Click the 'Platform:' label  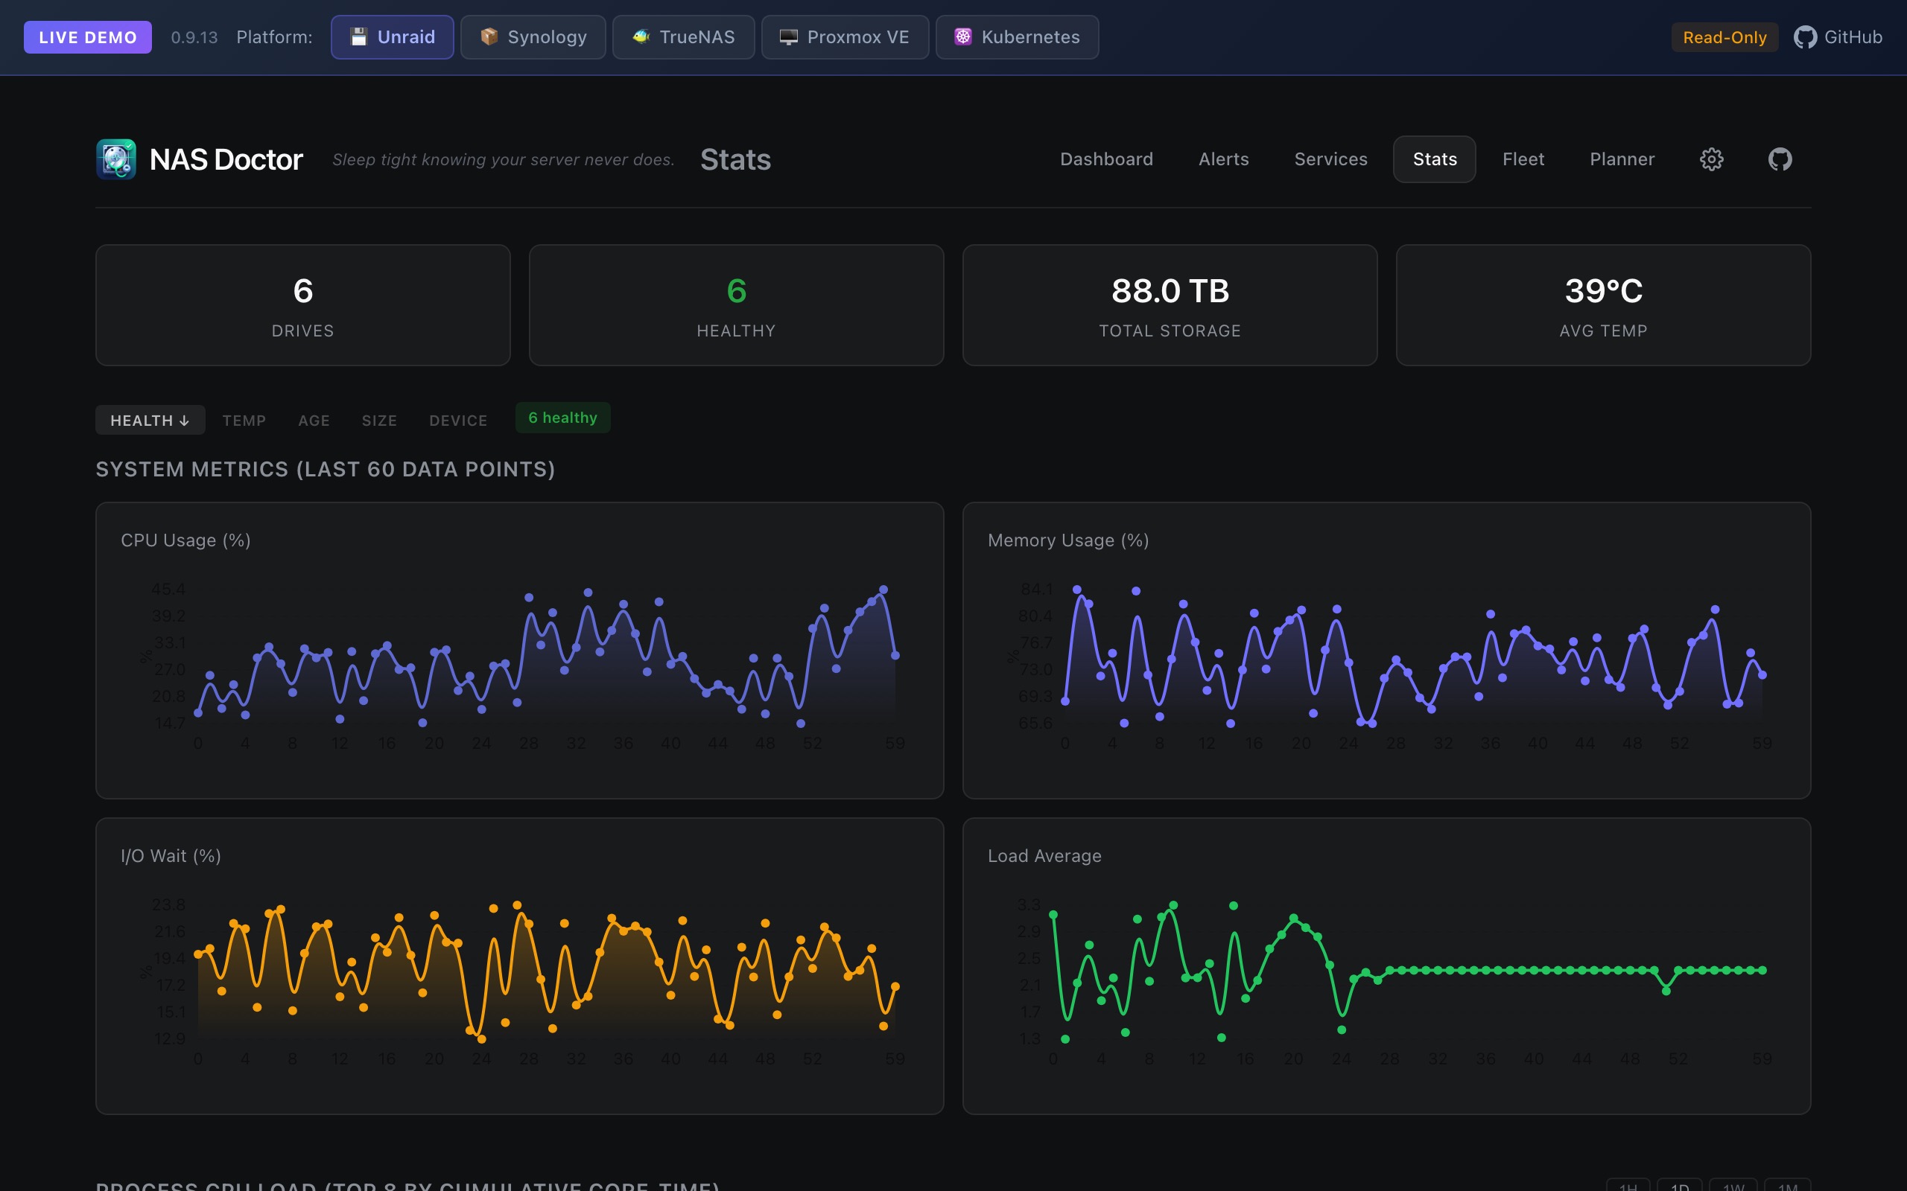tap(274, 37)
